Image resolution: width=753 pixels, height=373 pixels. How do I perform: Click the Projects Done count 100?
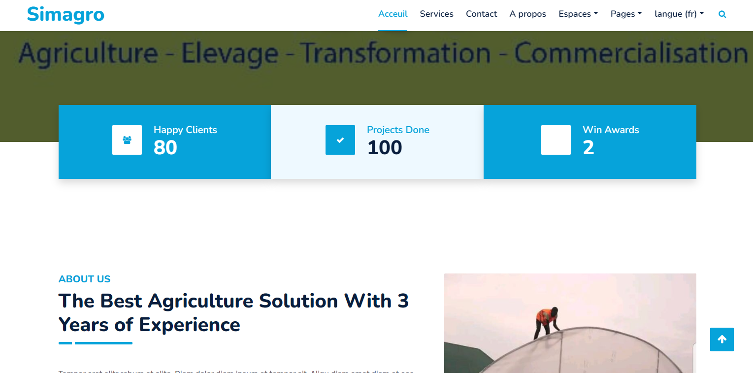pyautogui.click(x=385, y=148)
